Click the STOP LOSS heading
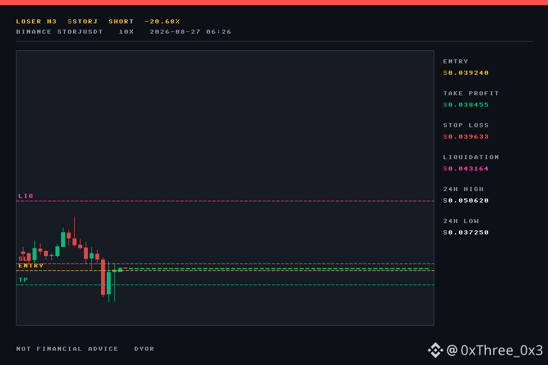 (466, 125)
